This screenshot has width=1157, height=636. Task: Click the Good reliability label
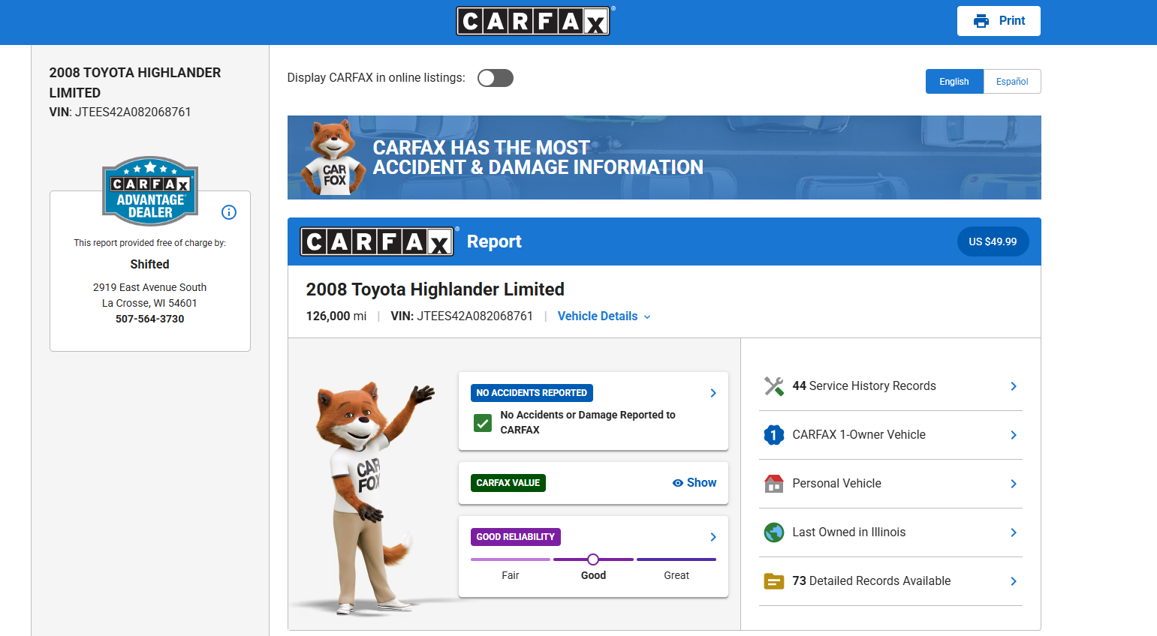point(593,575)
